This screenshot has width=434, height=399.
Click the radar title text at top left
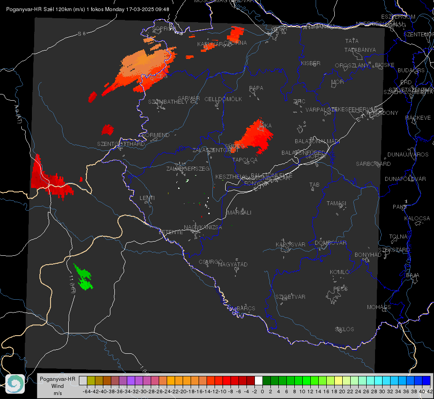pyautogui.click(x=87, y=9)
